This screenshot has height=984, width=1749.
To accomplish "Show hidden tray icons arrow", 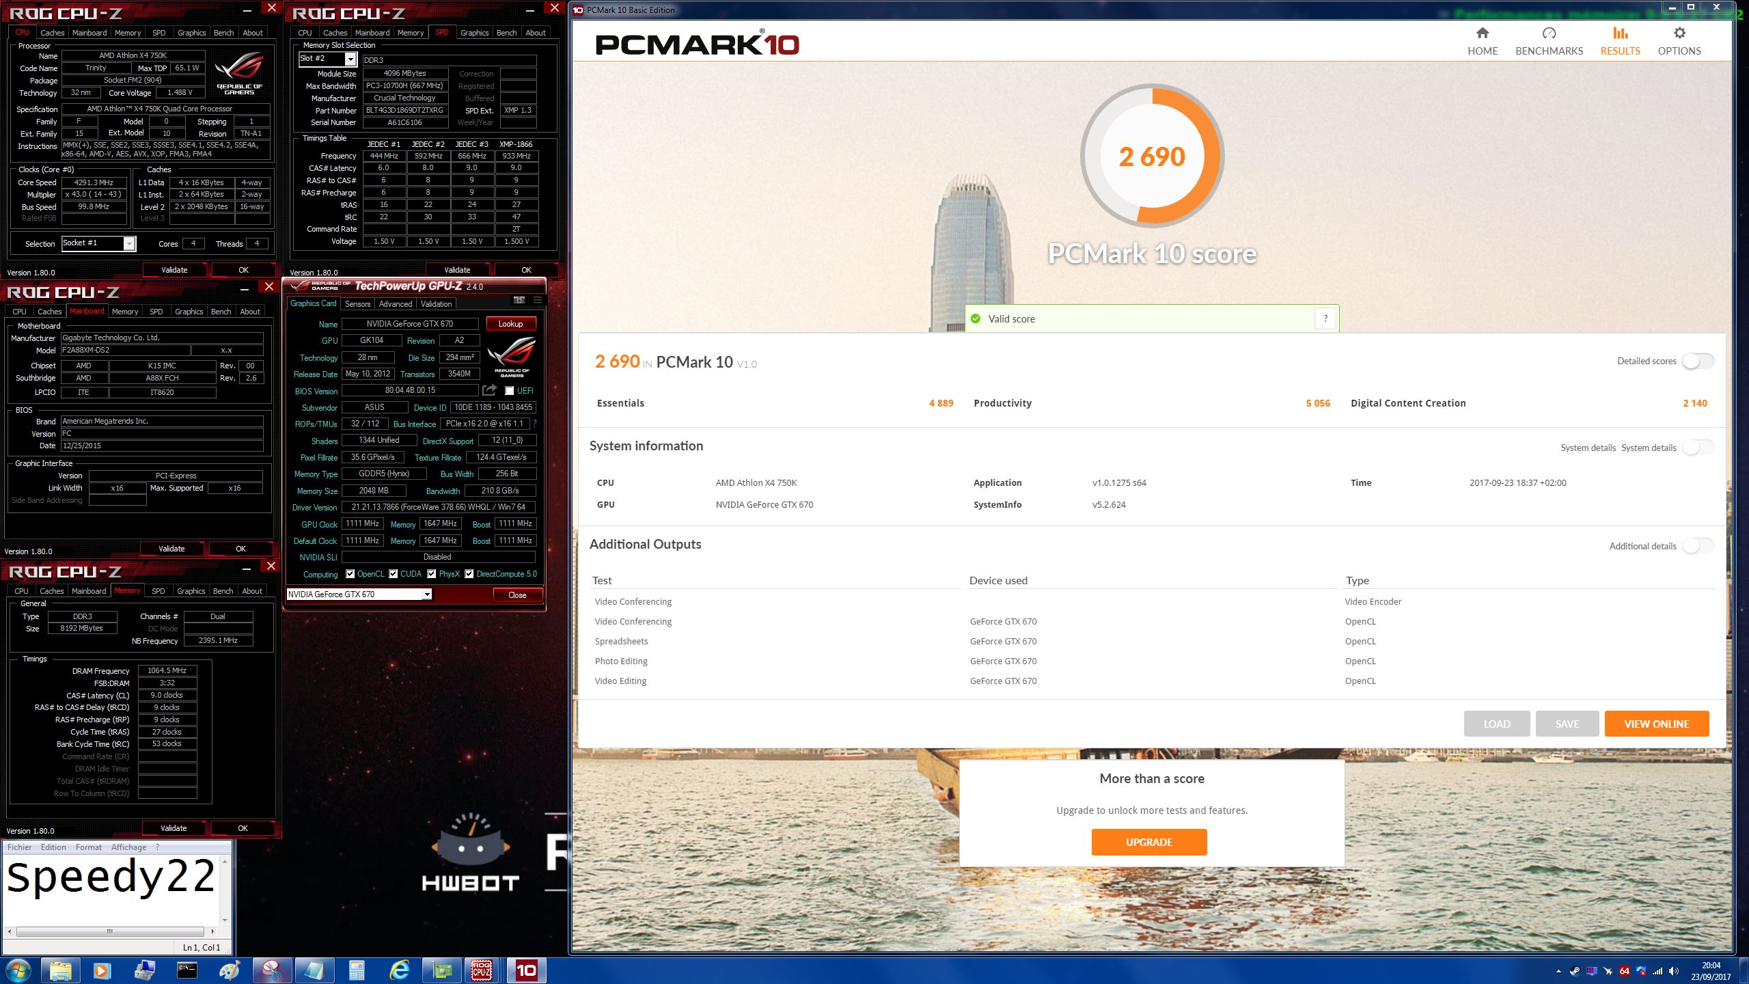I will coord(1558,971).
